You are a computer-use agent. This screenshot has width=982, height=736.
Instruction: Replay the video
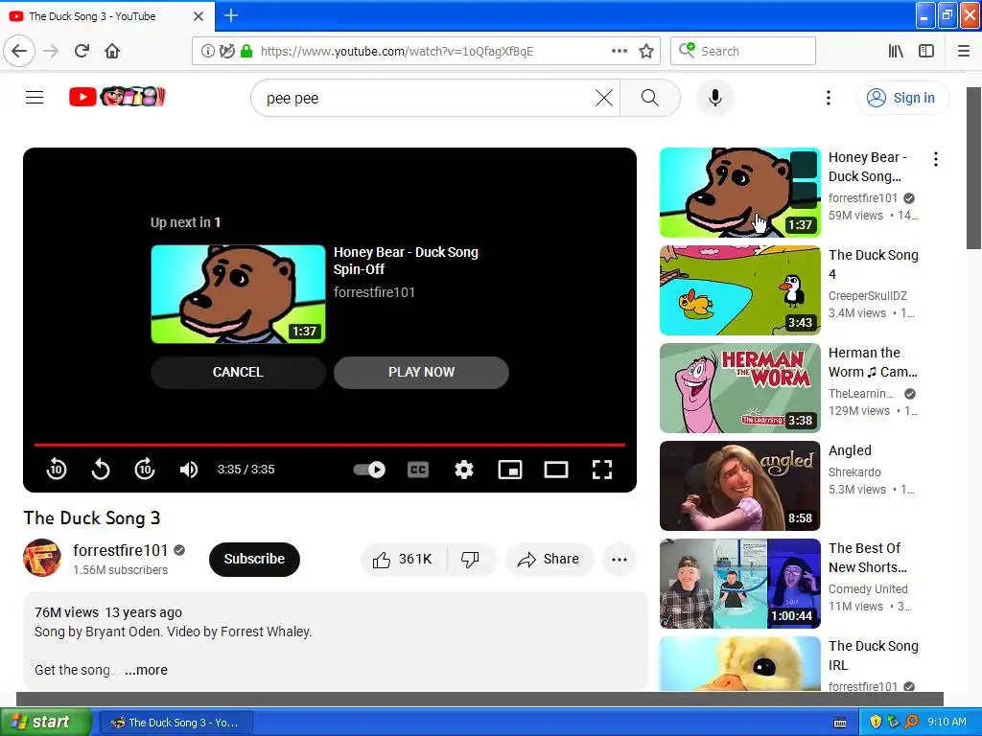[x=100, y=470]
